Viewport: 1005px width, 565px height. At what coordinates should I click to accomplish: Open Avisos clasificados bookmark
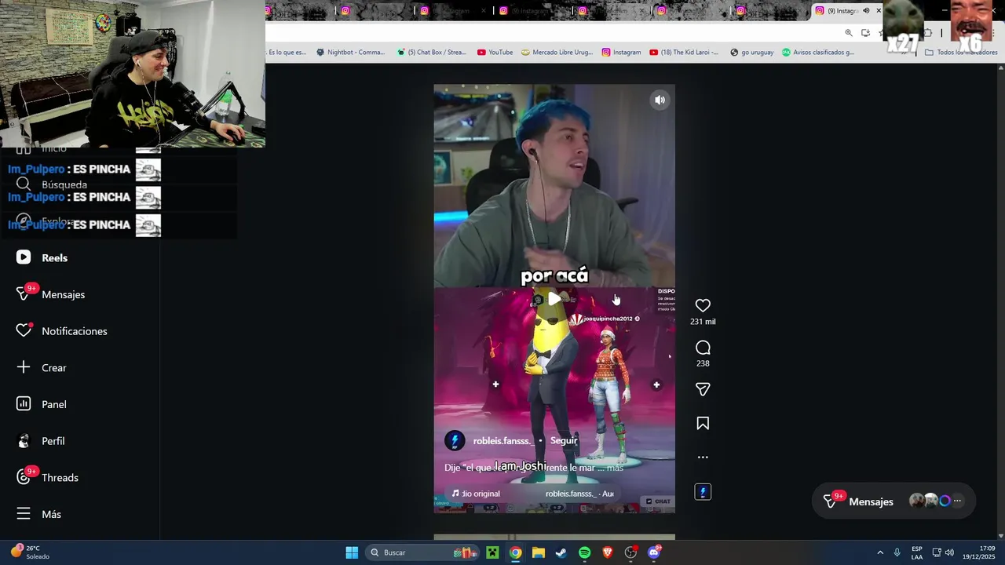click(817, 53)
